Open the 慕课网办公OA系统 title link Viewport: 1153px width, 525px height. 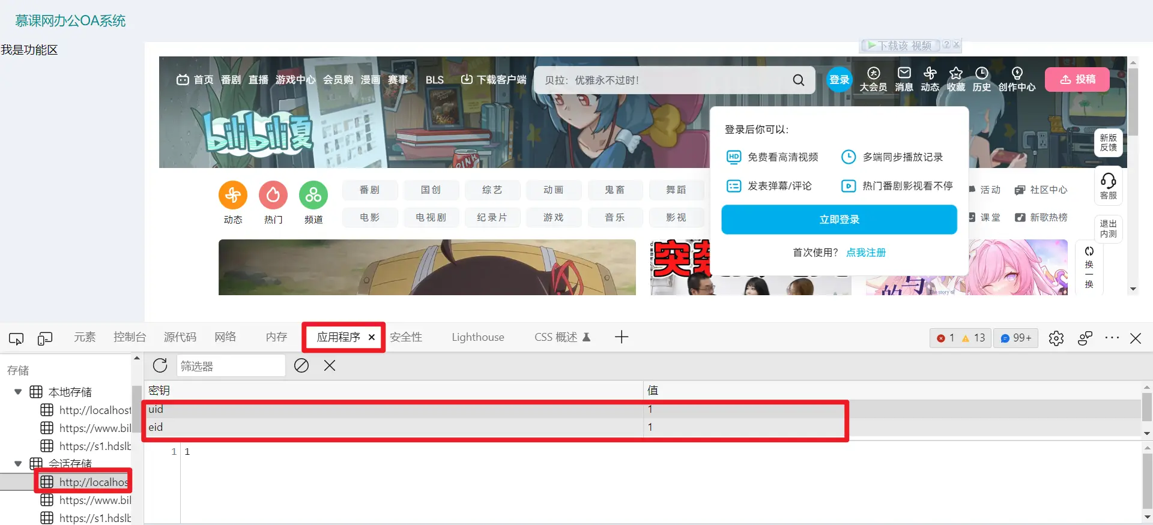tap(70, 21)
